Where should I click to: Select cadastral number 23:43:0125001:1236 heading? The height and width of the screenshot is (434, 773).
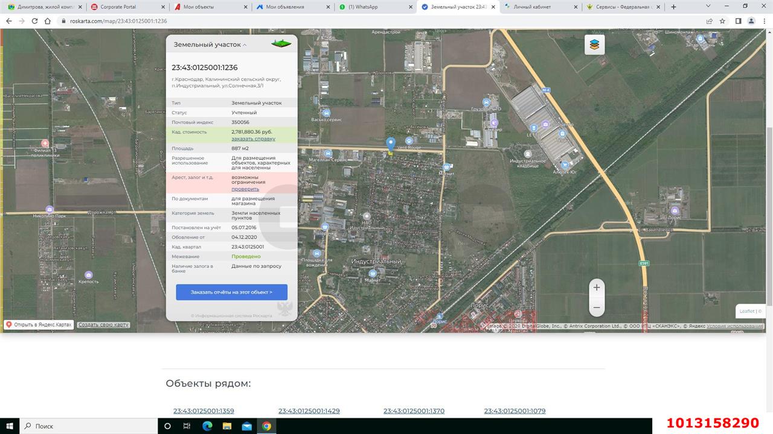click(205, 68)
